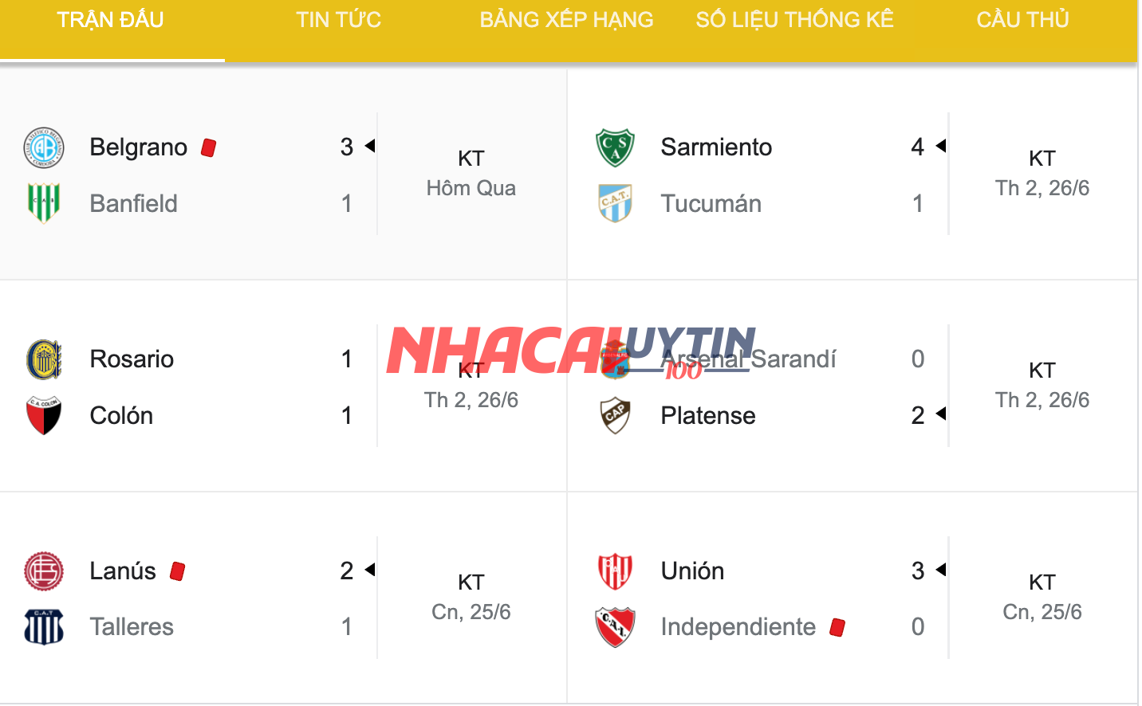Open the CẦU THỦ section
1142x706 pixels.
pyautogui.click(x=1022, y=20)
